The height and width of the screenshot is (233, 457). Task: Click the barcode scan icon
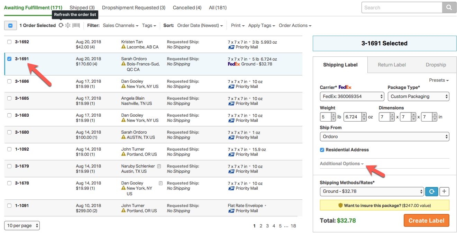76,25
